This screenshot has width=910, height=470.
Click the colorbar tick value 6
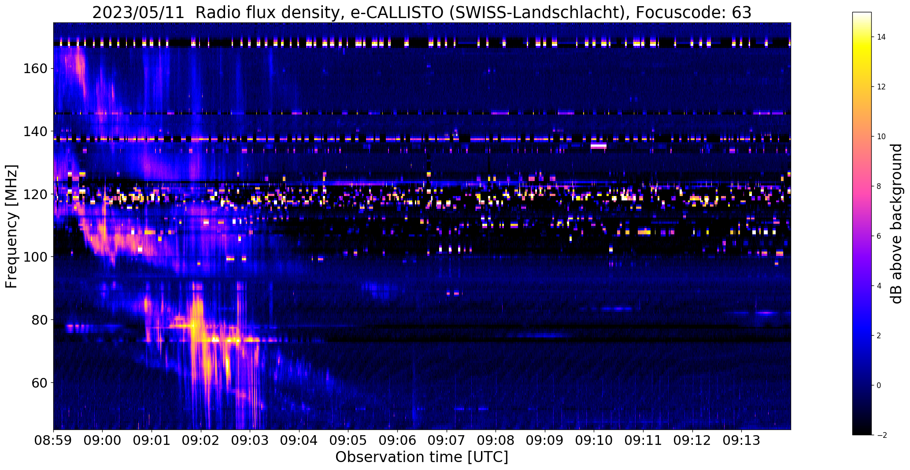point(879,236)
